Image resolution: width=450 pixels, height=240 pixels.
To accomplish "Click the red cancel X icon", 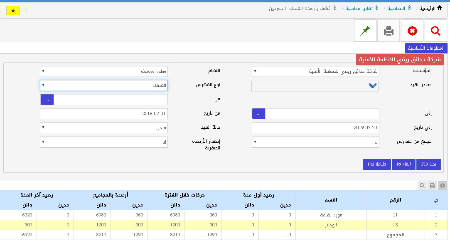I will pos(412,31).
